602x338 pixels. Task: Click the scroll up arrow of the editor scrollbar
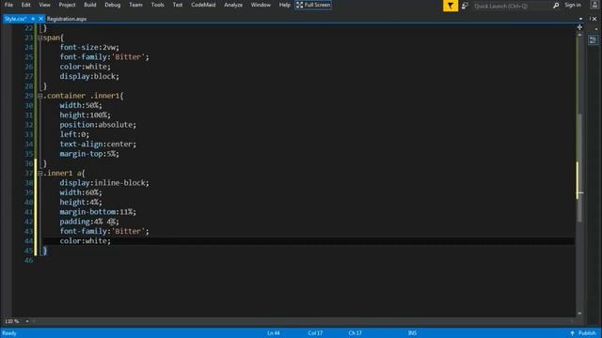579,35
